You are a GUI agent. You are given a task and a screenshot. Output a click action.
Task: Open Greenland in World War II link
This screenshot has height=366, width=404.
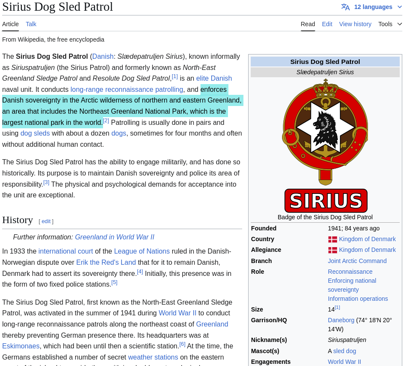point(115,237)
